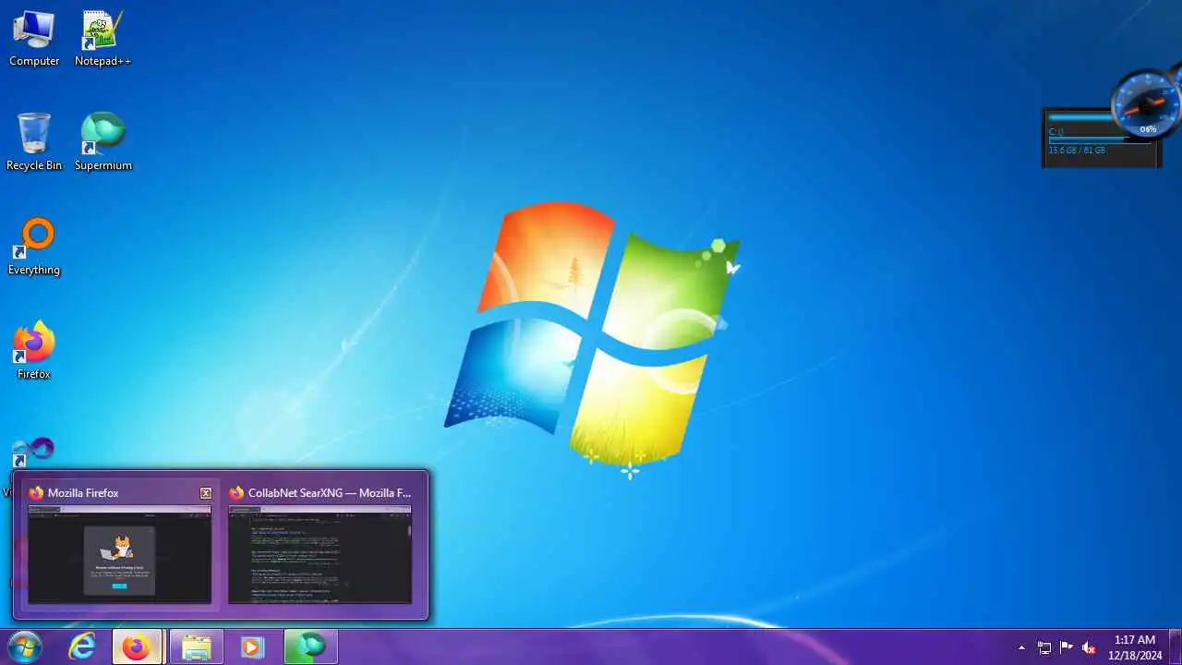Launch Internet Explorer from the taskbar

tap(83, 647)
